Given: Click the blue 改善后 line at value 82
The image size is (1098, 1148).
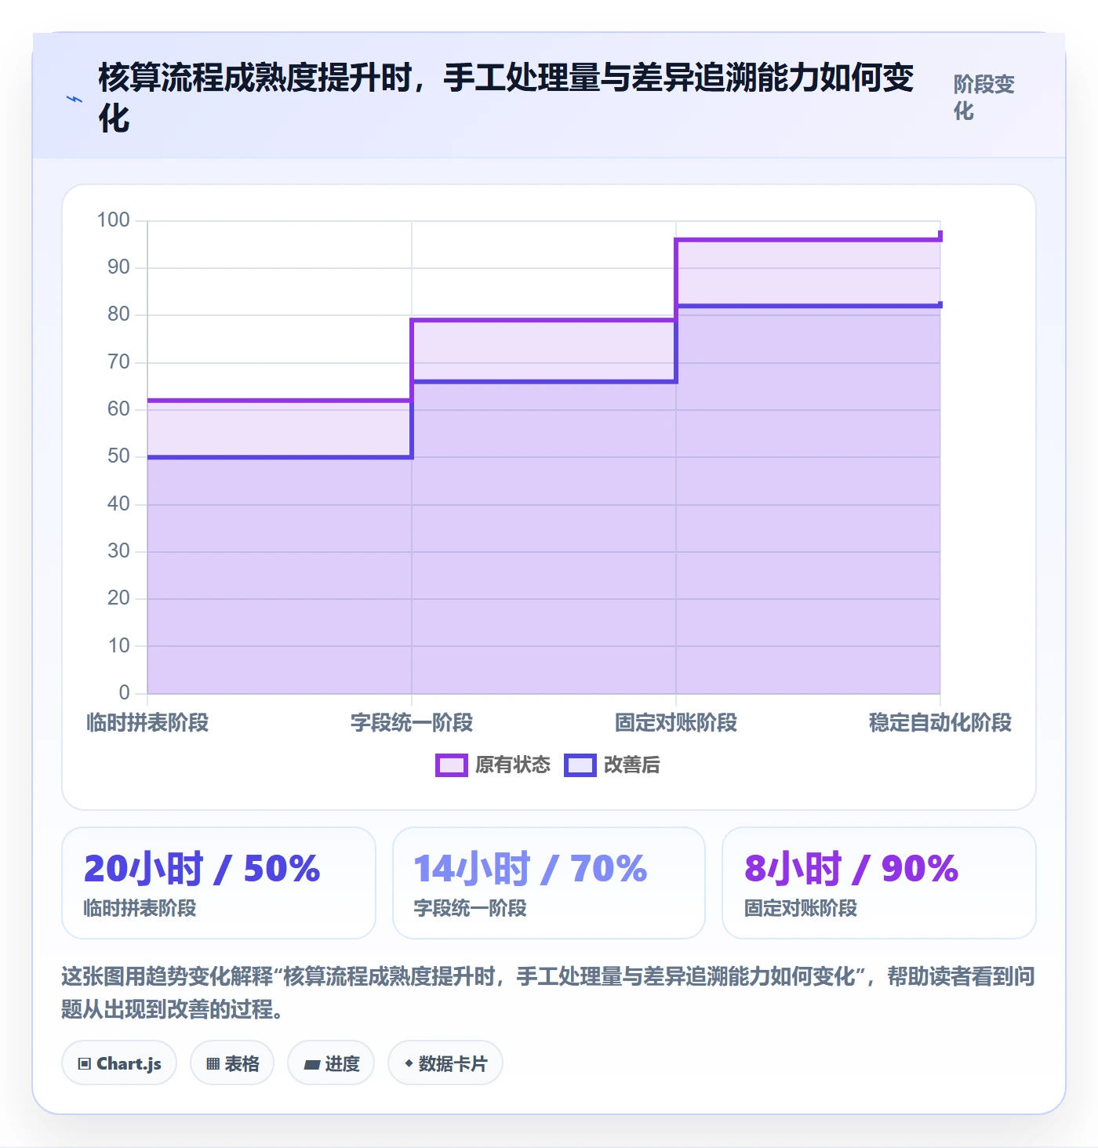Looking at the screenshot, I should point(808,306).
